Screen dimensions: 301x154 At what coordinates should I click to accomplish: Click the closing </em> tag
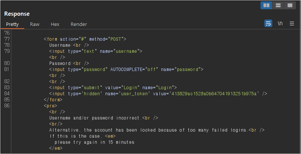tap(56, 148)
